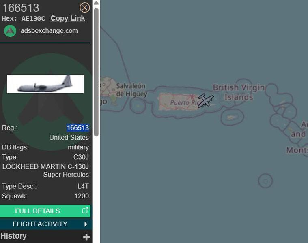
Task: Open adsbexchange.com site link
Action: pos(49,31)
